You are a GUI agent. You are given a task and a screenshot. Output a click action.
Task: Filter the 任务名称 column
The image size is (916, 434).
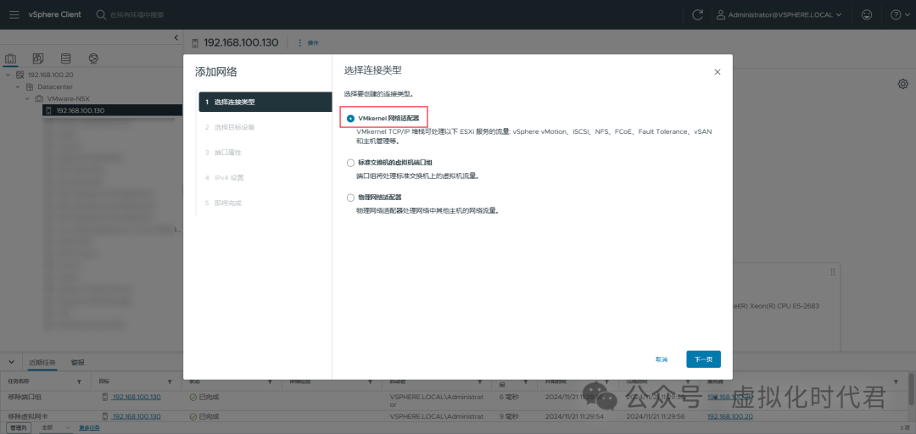click(80, 381)
